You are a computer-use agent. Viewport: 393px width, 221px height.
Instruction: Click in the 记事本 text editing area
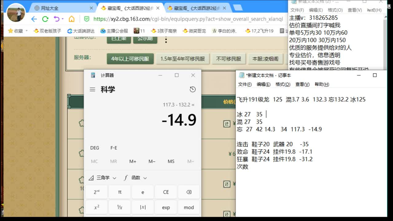tap(311, 152)
